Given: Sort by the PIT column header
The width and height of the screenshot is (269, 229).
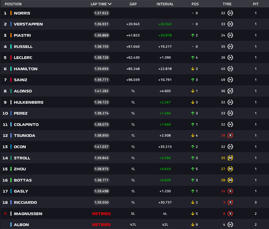Looking at the screenshot, I should [255, 4].
